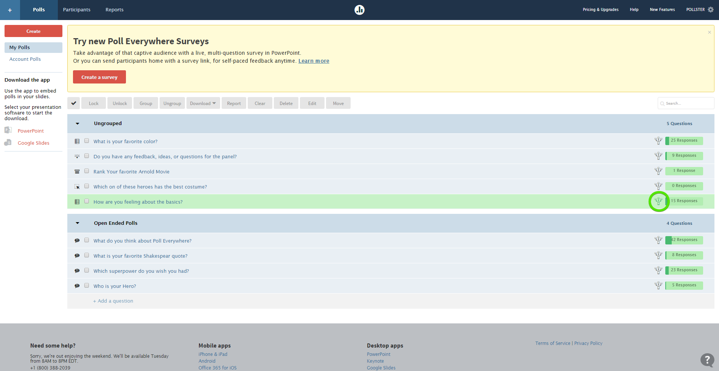Click ranking type icon for Arnold Movie poll
This screenshot has height=371, width=719.
point(77,172)
